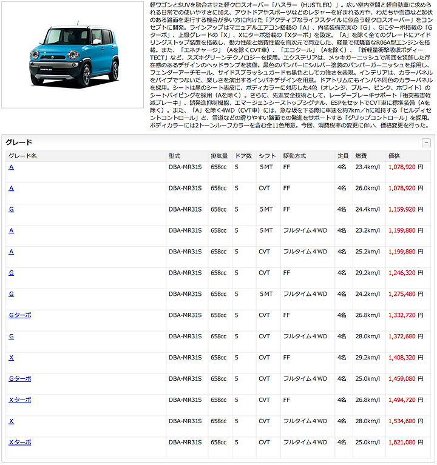Click DBA-MR31S in the 1,408,320 円 row
Screen dimensions: 437x465
pos(185,358)
